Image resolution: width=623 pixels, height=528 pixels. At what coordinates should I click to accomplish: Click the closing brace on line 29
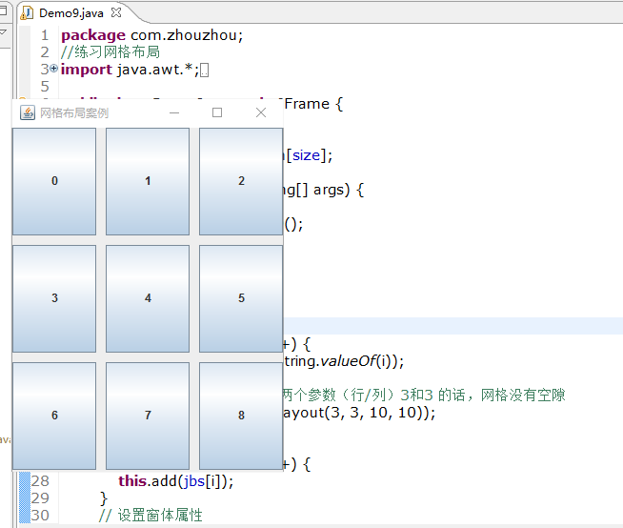click(104, 498)
